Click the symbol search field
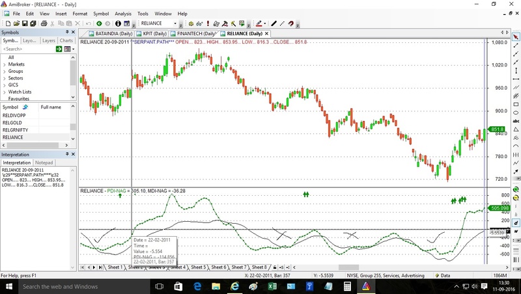This screenshot has height=294, width=521. (x=28, y=49)
